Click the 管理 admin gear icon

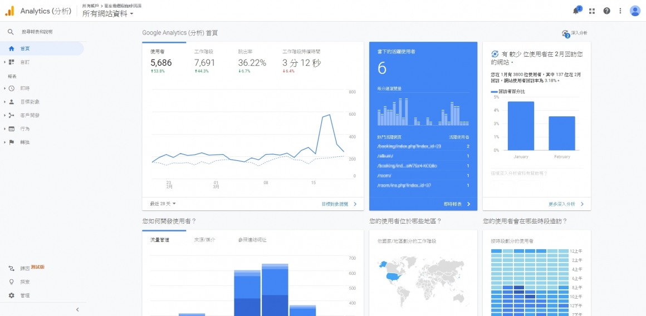point(12,295)
